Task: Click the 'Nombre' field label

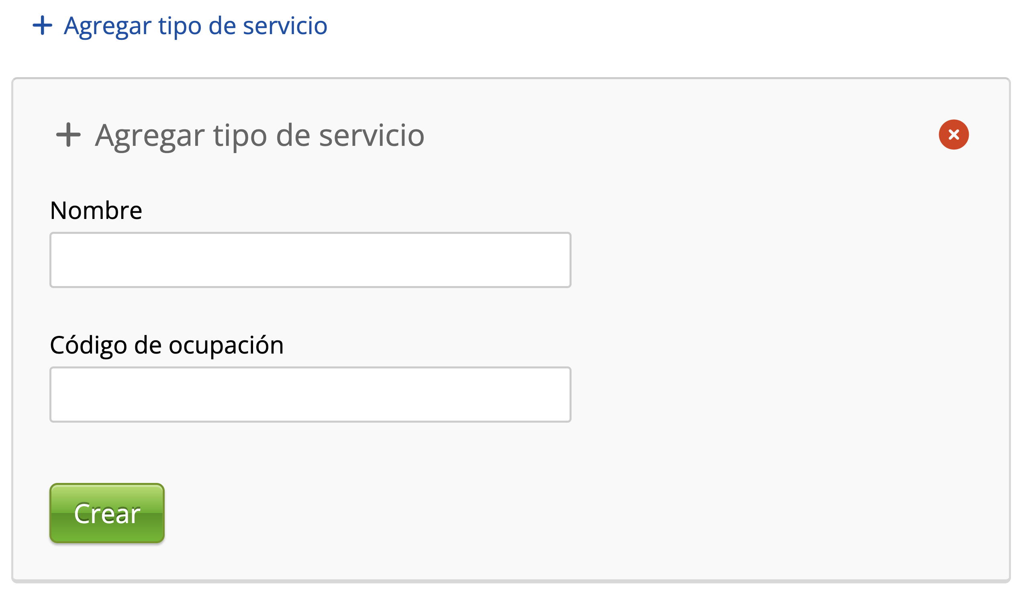Action: pos(96,211)
